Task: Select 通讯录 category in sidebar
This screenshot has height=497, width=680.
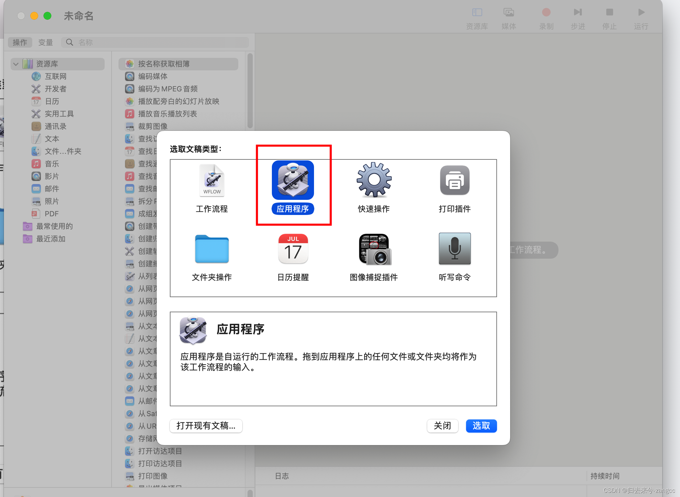Action: pyautogui.click(x=56, y=126)
